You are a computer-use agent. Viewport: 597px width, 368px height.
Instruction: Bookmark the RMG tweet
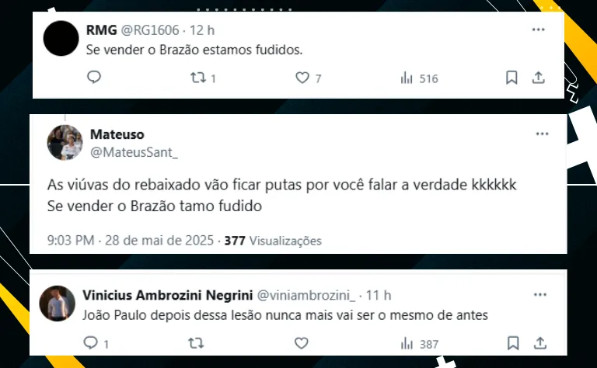511,78
